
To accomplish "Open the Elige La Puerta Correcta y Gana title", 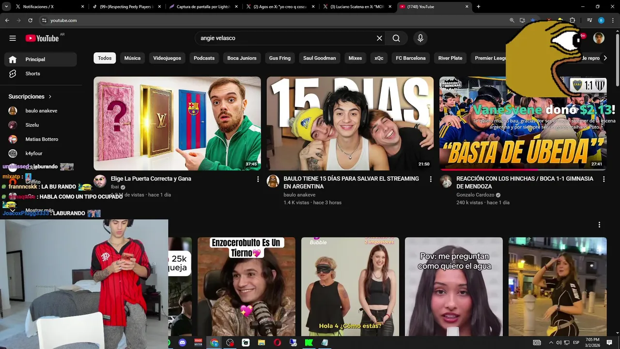I will pyautogui.click(x=151, y=179).
